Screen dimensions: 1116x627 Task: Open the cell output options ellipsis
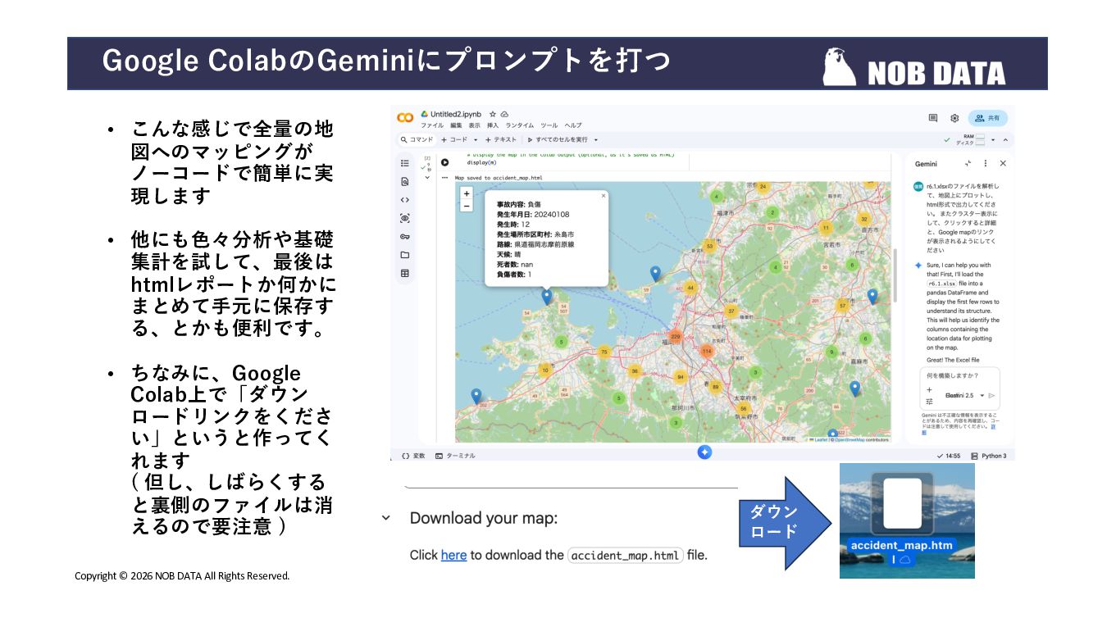click(444, 177)
